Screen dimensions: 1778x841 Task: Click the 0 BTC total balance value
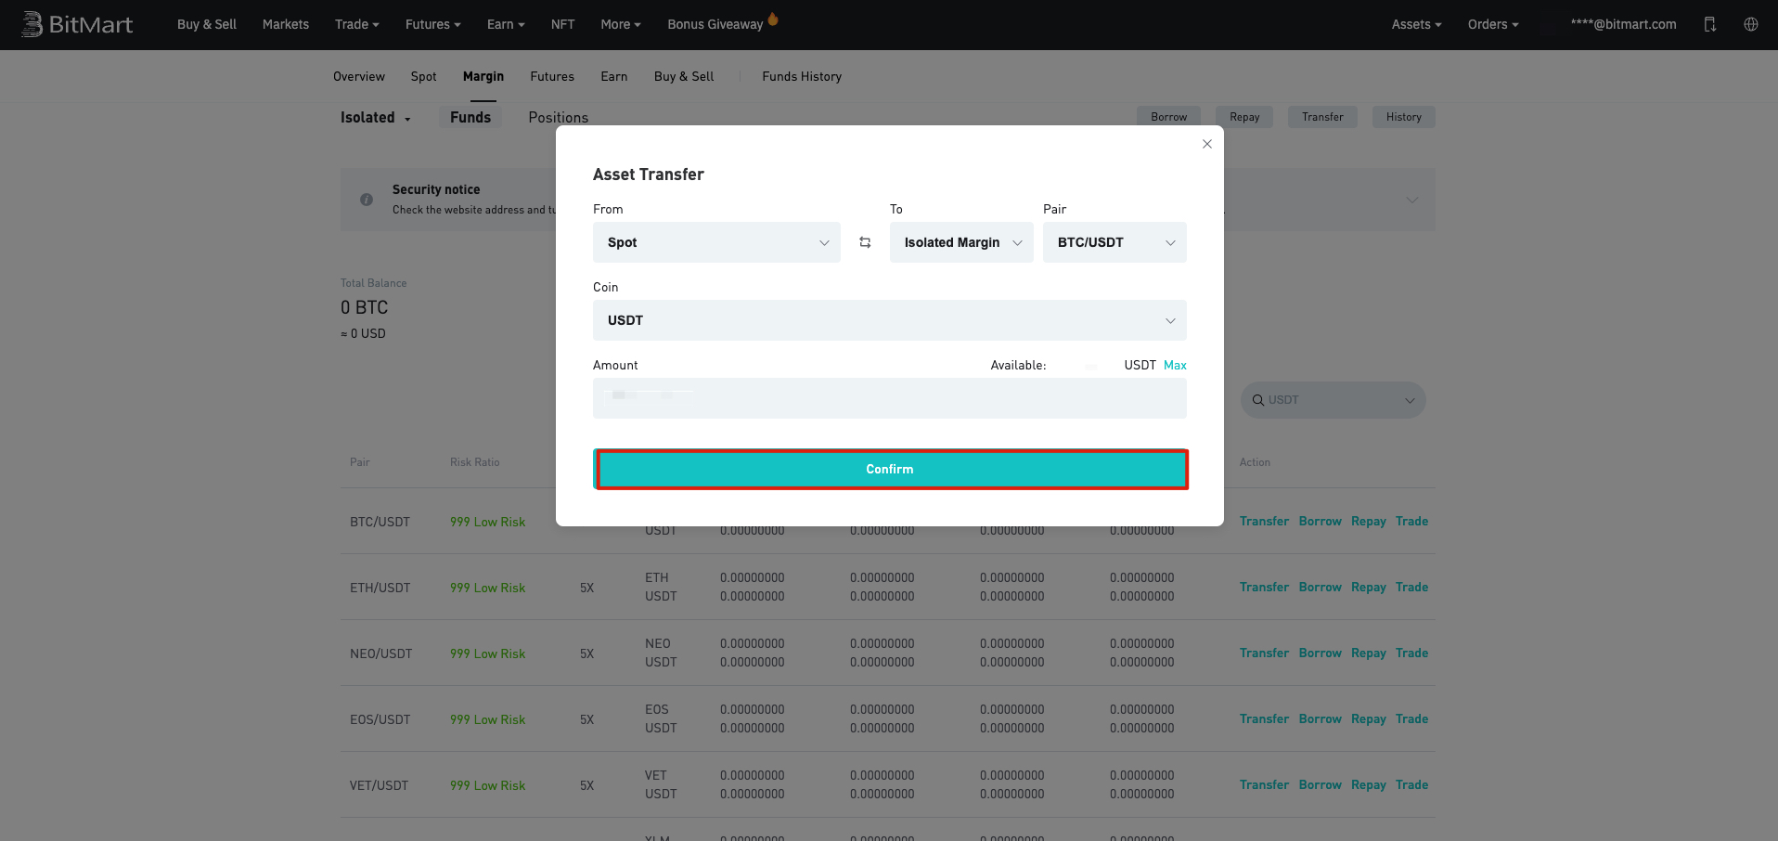(364, 307)
